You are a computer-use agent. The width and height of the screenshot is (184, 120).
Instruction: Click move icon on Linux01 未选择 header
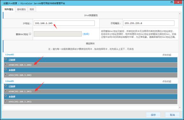[x=6, y=95]
